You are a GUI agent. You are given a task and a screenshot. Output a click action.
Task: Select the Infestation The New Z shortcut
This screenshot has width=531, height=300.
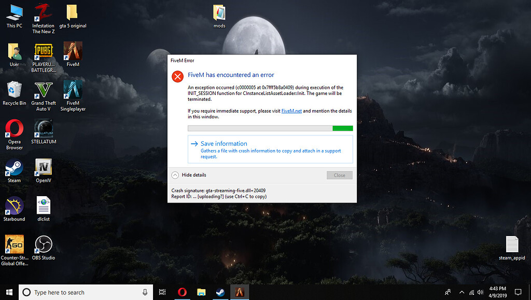tap(44, 19)
